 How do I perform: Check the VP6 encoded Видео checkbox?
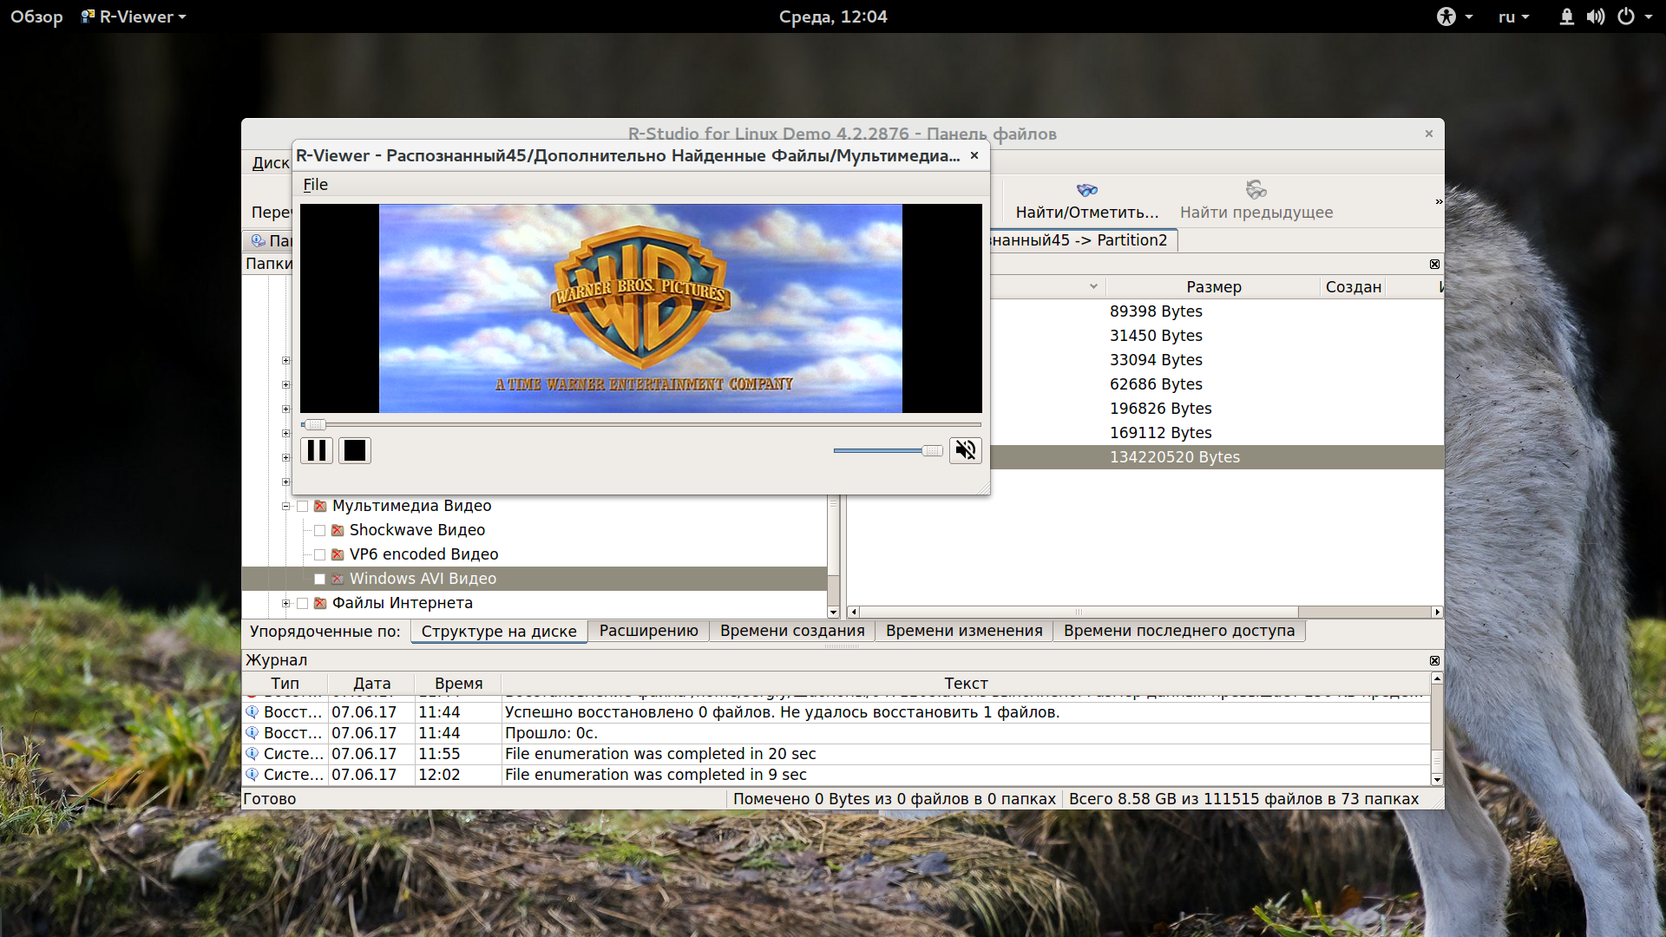pyautogui.click(x=320, y=554)
